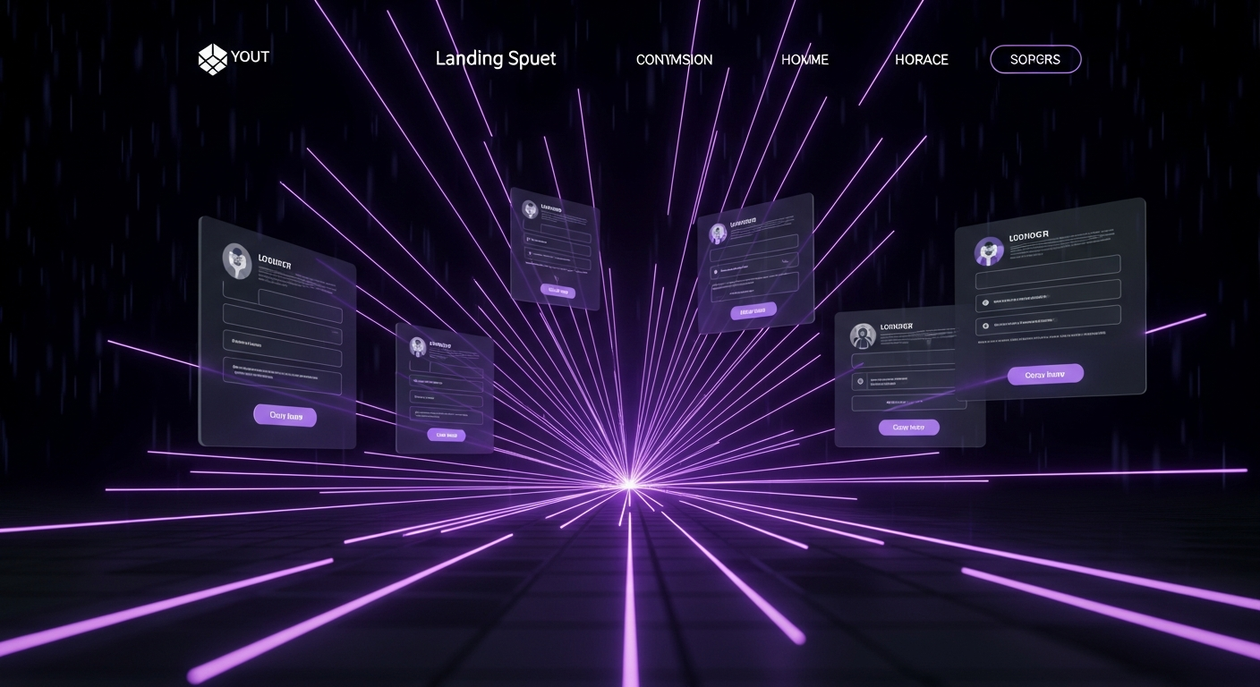Select the avatar on the far-right card
This screenshot has width=1260, height=687.
tap(989, 251)
